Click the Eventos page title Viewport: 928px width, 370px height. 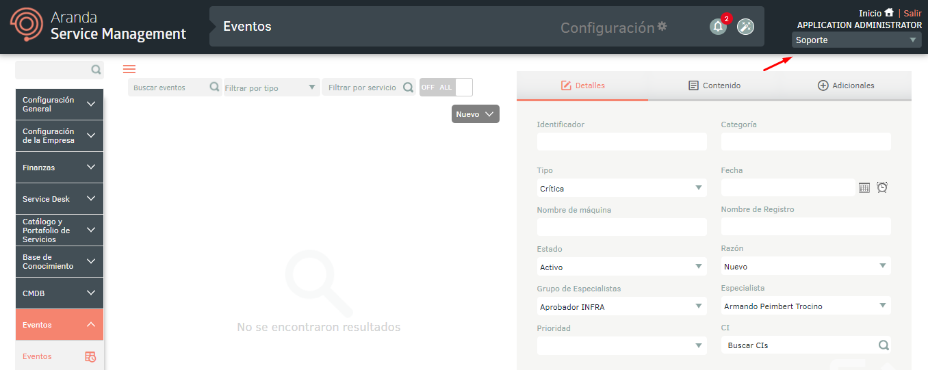tap(247, 27)
